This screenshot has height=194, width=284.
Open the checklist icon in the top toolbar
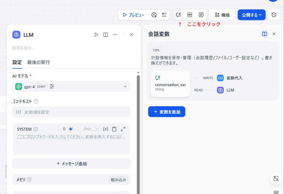[x=164, y=15]
